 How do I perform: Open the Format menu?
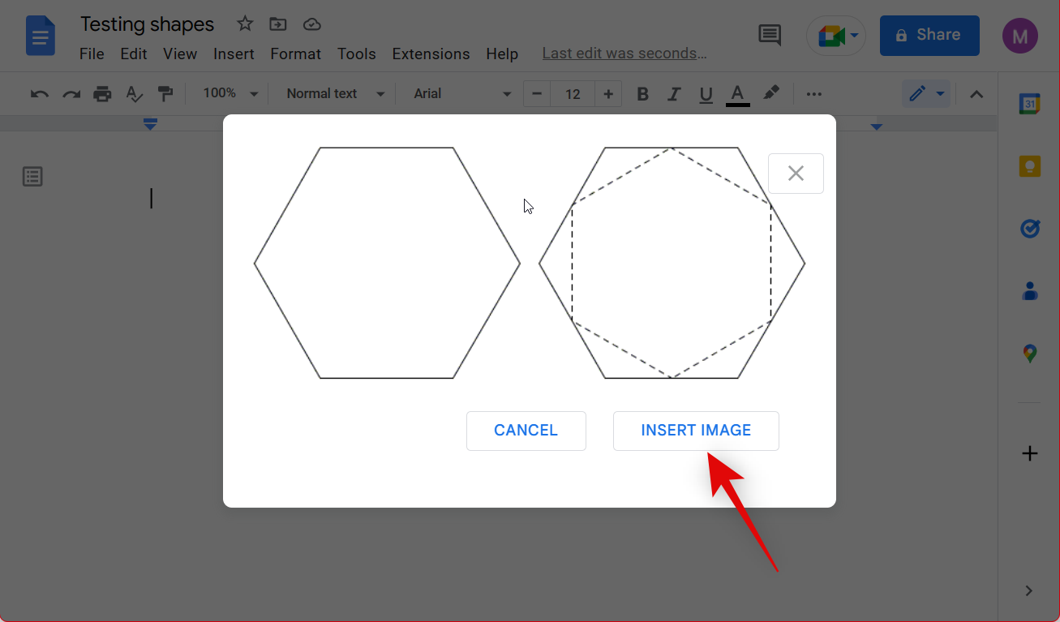tap(296, 54)
